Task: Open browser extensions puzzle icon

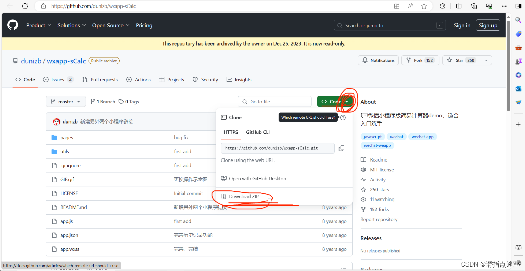Action: (x=443, y=6)
